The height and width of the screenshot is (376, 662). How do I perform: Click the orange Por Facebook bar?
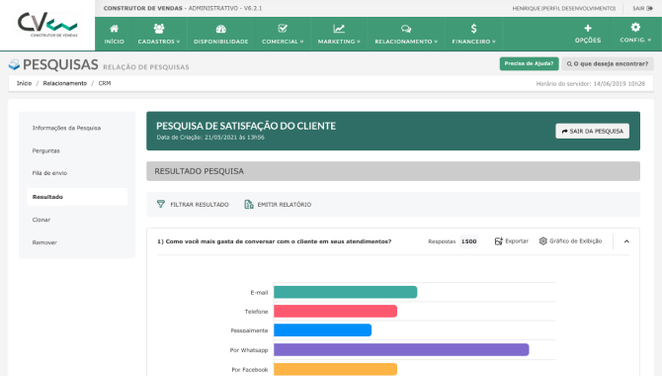click(x=335, y=369)
